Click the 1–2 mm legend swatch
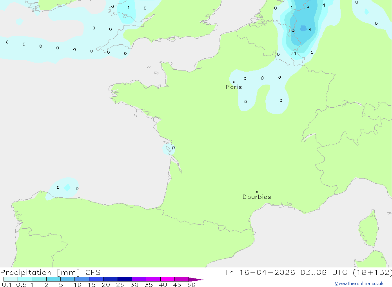The width and height of the screenshot is (392, 287). [39, 279]
